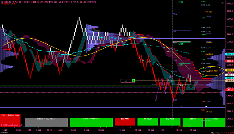Click the 2260,0 price axis label
The width and height of the screenshot is (234, 134).
coord(230,19)
